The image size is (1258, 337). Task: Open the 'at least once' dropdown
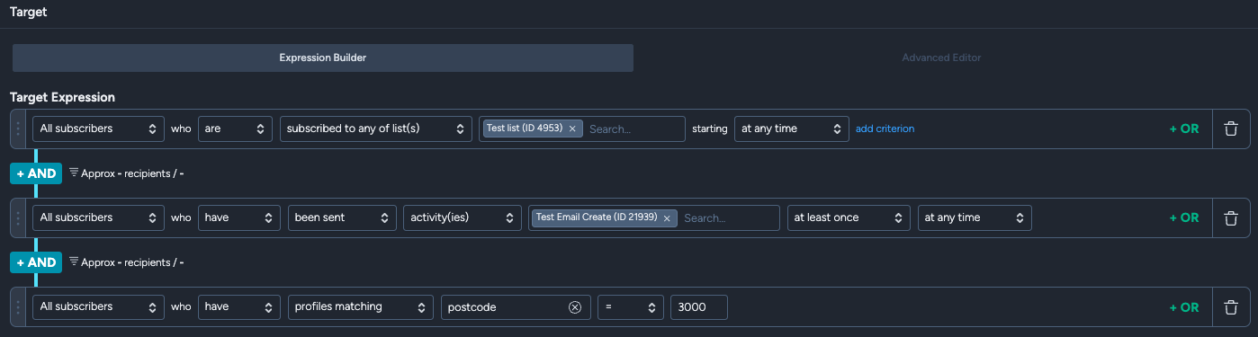[849, 217]
